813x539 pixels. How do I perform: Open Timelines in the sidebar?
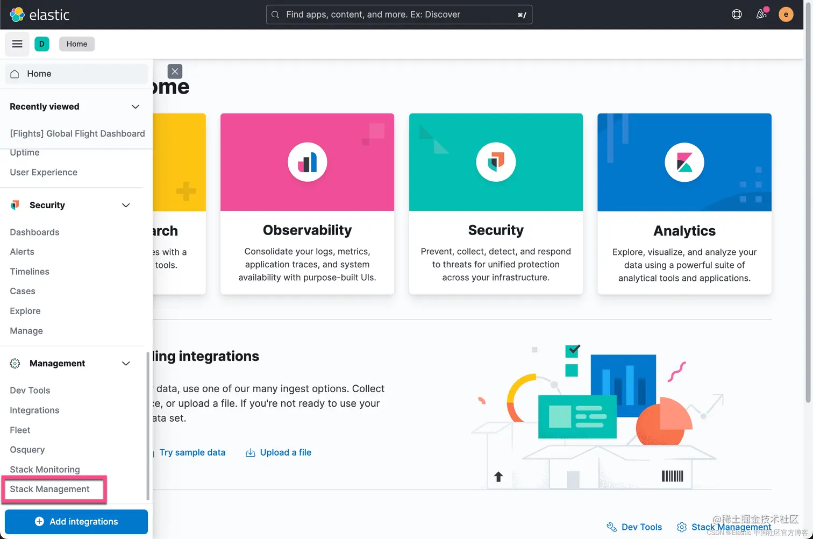[30, 272]
